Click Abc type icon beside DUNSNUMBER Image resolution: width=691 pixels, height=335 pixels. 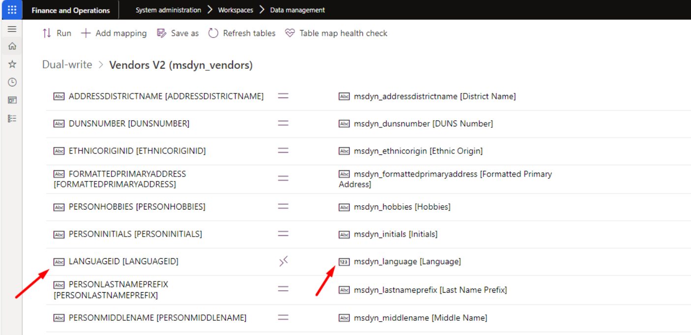[59, 124]
